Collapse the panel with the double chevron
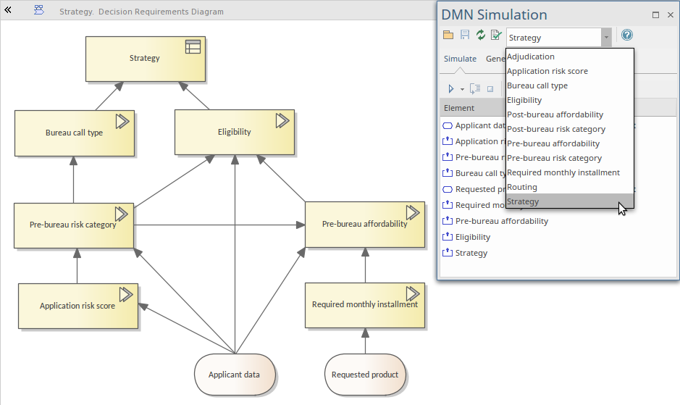Viewport: 680px width, 405px height. pos(8,11)
